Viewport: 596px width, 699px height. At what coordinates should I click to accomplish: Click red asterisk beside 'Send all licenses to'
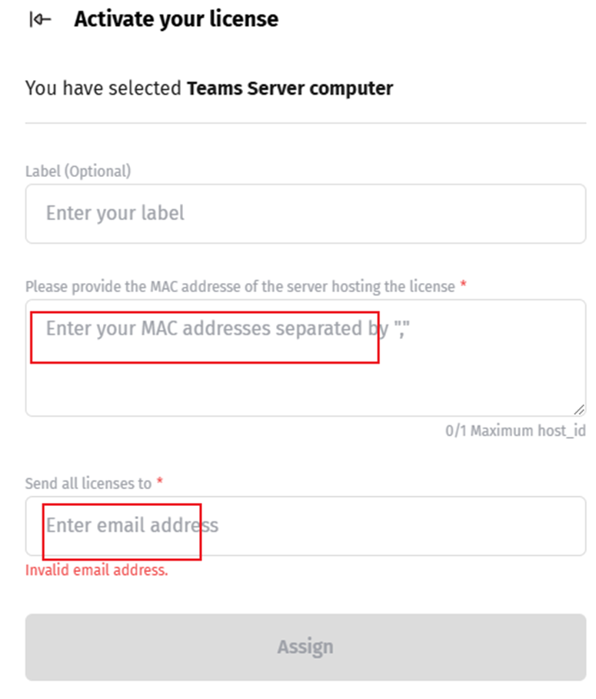pyautogui.click(x=160, y=482)
